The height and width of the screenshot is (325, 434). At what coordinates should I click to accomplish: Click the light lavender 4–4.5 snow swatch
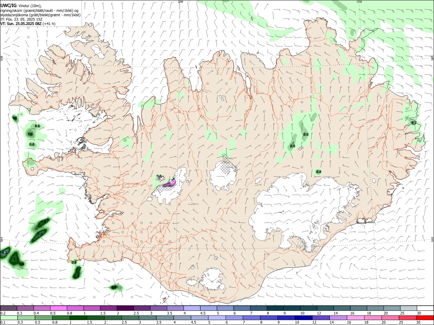[192, 308]
